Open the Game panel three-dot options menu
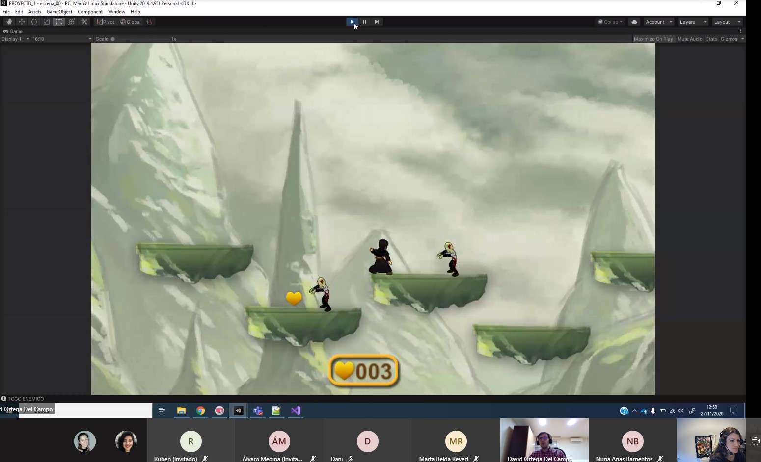The width and height of the screenshot is (761, 462). 741,31
